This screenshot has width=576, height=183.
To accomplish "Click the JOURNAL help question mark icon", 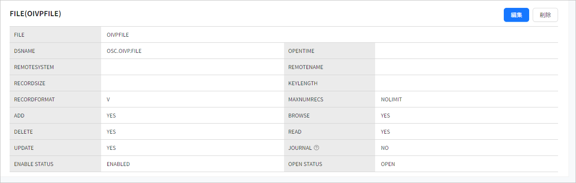I will [x=316, y=148].
